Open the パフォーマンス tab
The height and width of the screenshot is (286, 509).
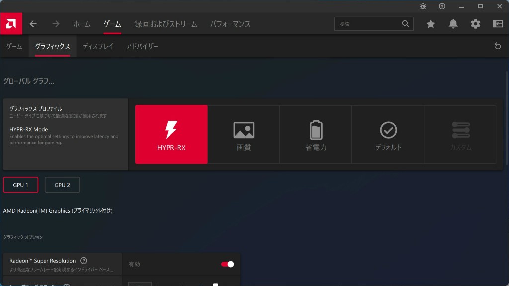point(230,24)
